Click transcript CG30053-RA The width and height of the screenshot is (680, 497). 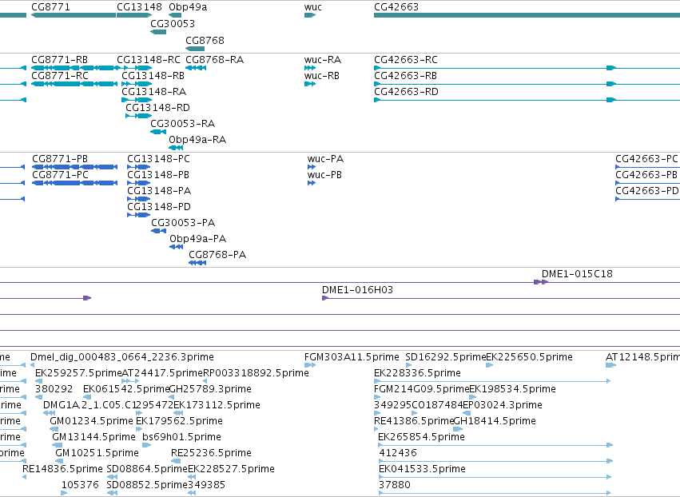coord(182,124)
